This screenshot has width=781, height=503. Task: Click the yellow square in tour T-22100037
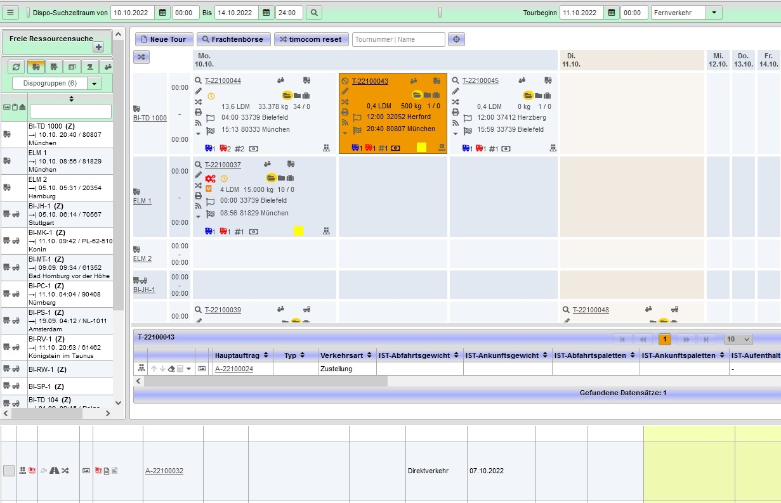(x=299, y=231)
